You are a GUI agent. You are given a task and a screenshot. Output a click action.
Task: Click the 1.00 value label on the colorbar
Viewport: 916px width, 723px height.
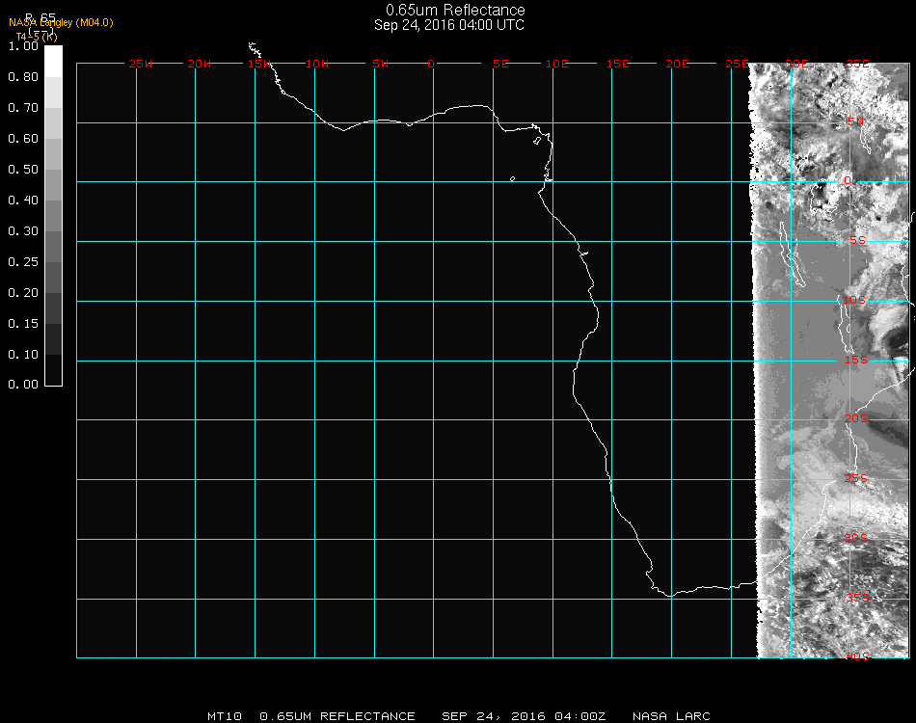pyautogui.click(x=22, y=46)
